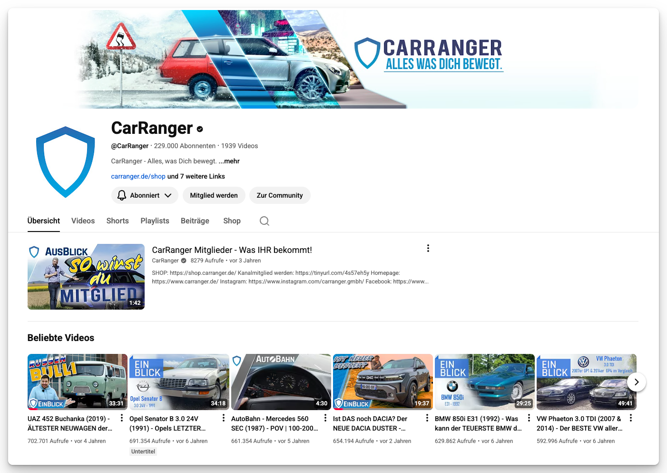Click the CarRanger channel banner image
The image size is (667, 473).
[x=333, y=59]
